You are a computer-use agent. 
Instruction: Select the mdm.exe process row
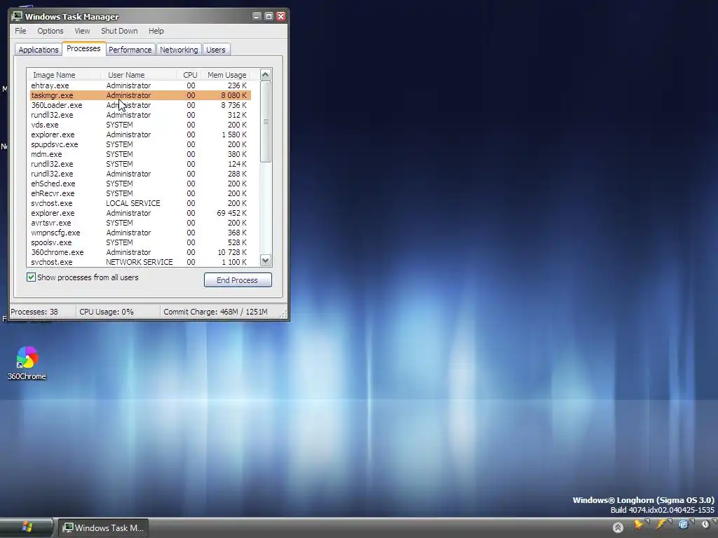point(140,154)
